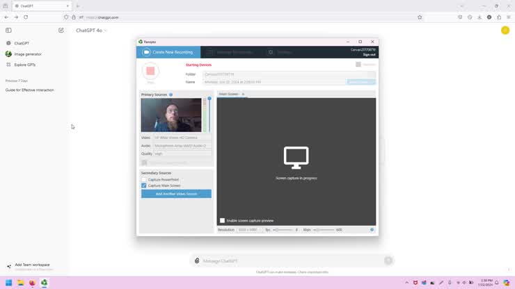Open the Video source dropdown
Screen dimensions: 515x289
click(x=182, y=138)
